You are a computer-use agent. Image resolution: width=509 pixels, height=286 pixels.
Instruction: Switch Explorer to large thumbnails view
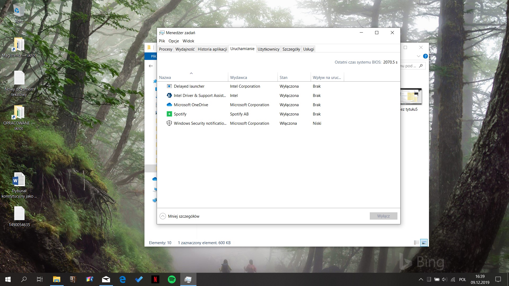pyautogui.click(x=424, y=243)
